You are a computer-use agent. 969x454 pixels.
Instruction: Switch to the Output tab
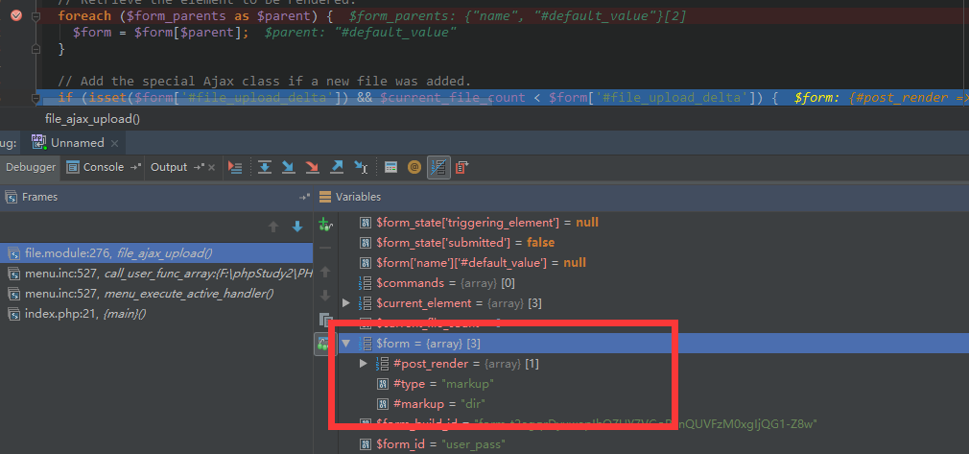click(x=169, y=167)
